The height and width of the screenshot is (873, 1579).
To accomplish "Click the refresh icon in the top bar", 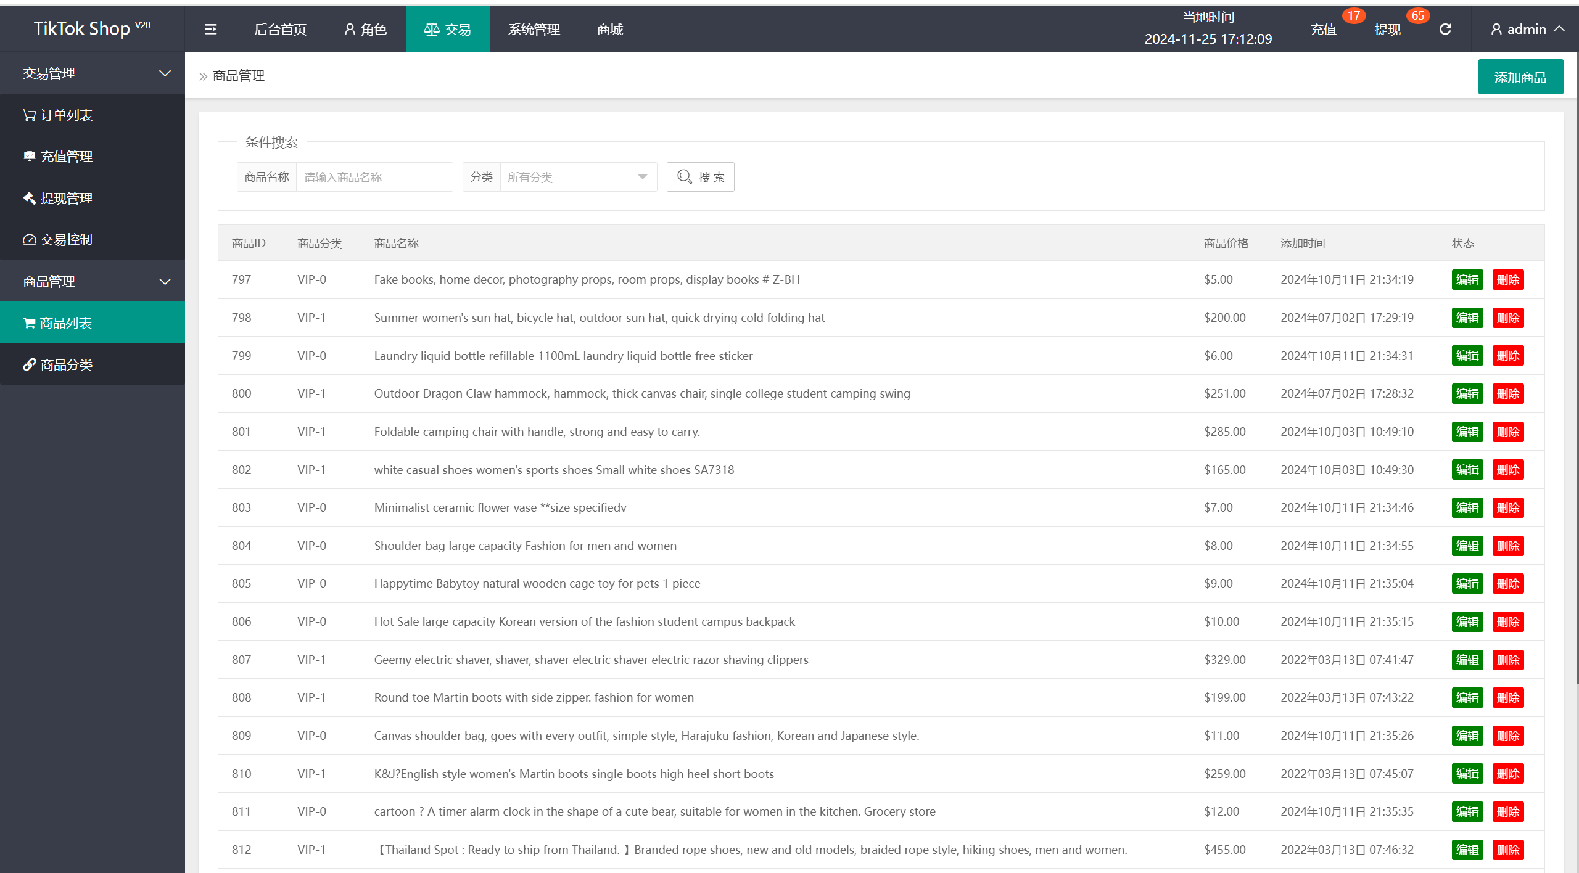I will tap(1446, 29).
